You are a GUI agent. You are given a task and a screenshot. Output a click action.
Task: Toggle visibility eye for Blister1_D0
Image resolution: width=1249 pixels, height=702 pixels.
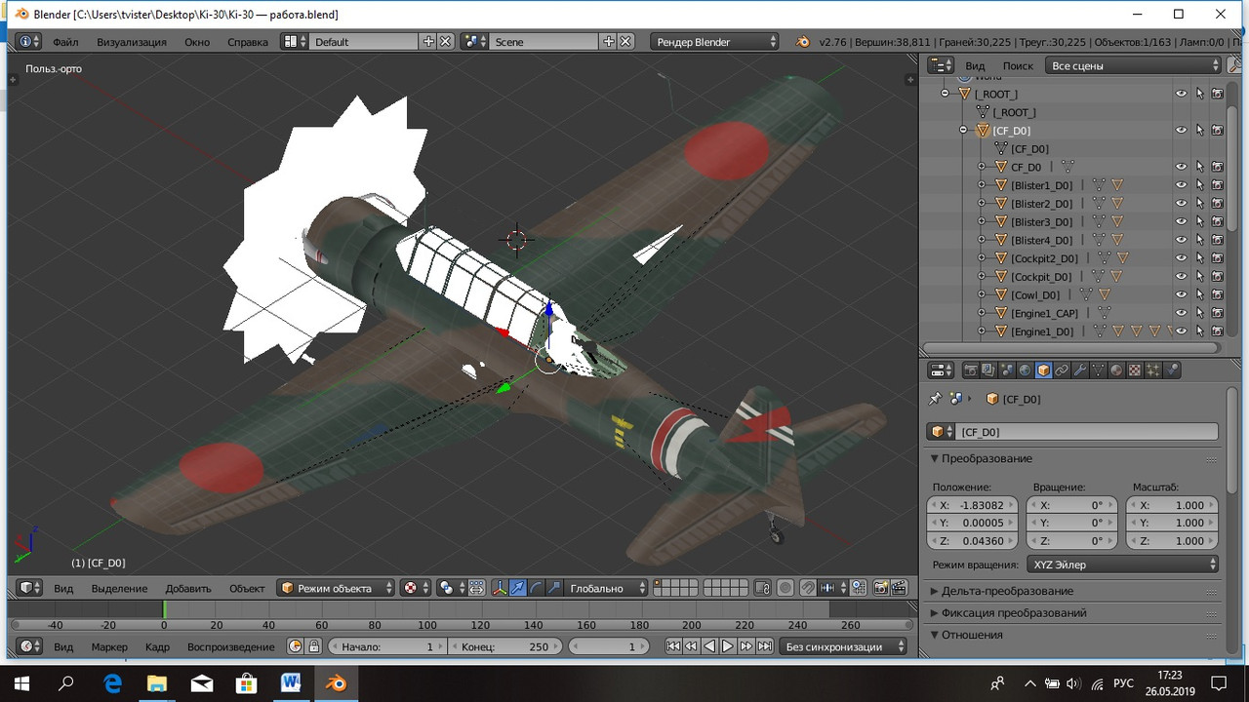(1181, 185)
